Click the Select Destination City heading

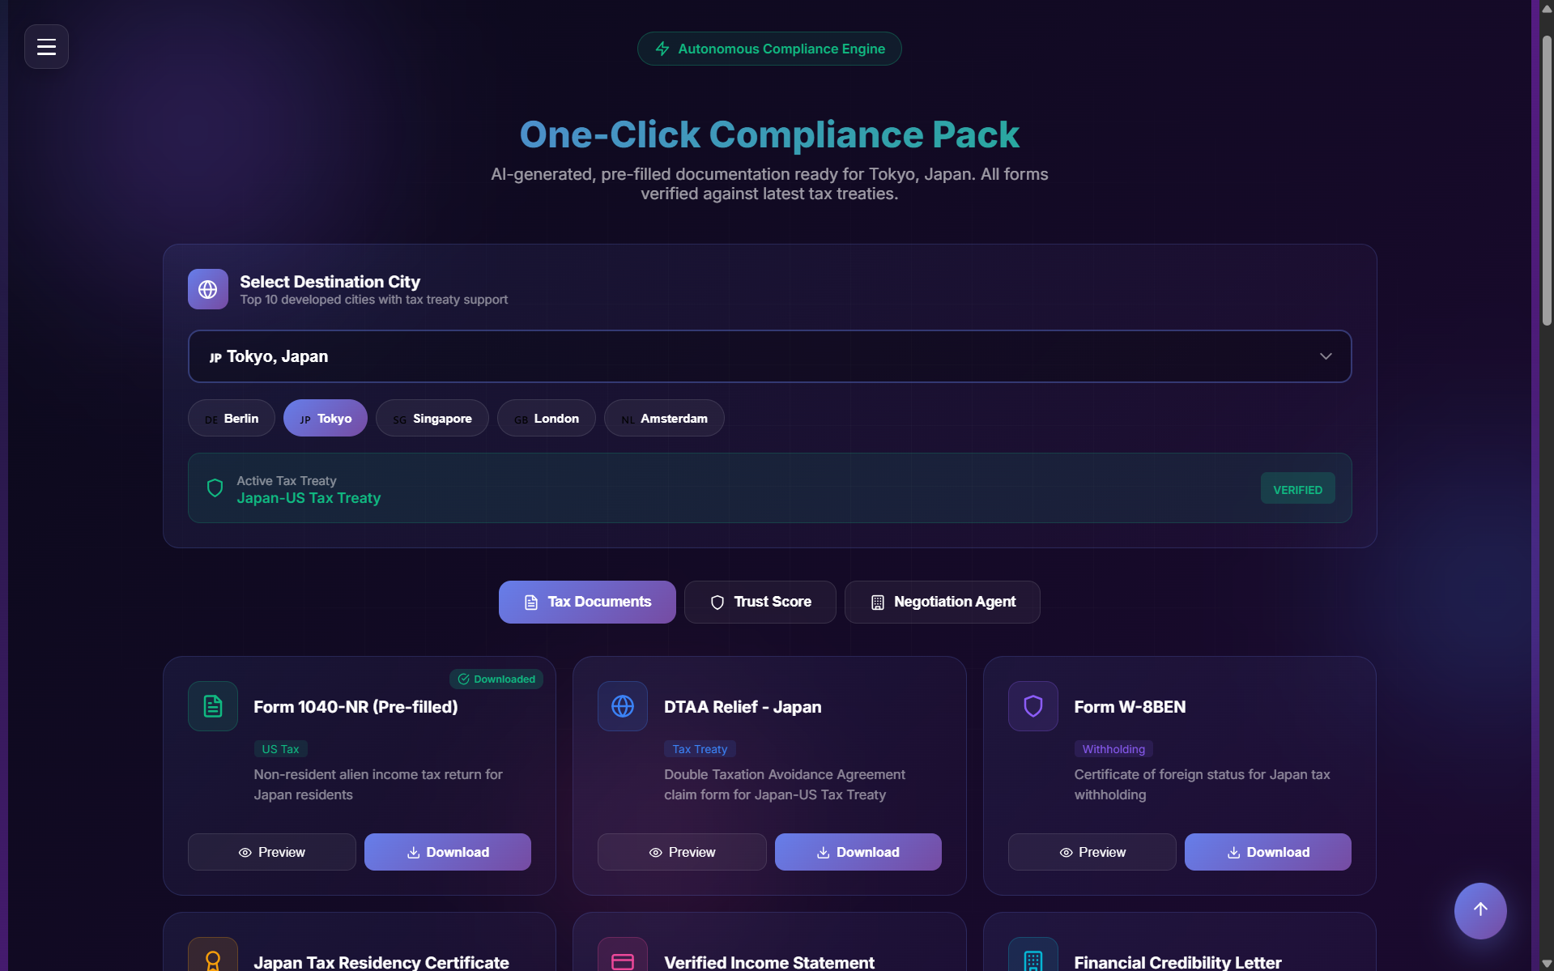tap(330, 282)
